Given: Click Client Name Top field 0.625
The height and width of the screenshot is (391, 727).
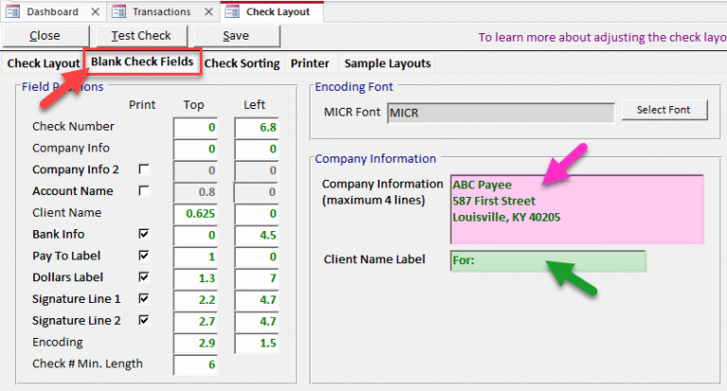Looking at the screenshot, I should [195, 214].
